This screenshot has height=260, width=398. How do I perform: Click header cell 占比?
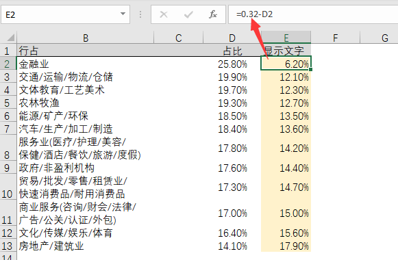point(232,51)
